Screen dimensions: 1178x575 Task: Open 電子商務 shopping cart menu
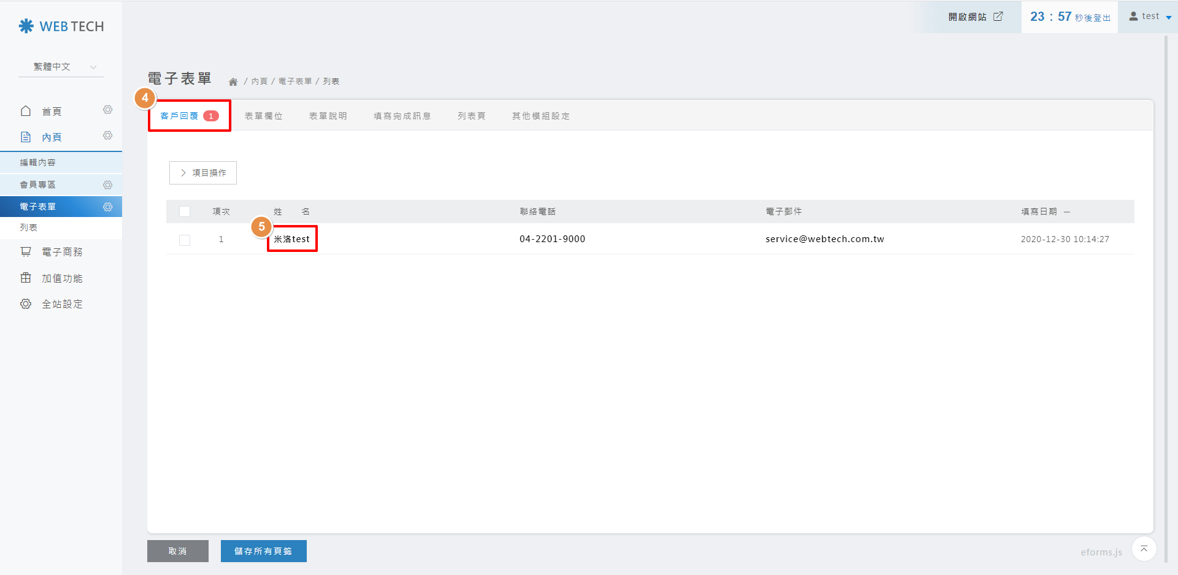[x=61, y=252]
